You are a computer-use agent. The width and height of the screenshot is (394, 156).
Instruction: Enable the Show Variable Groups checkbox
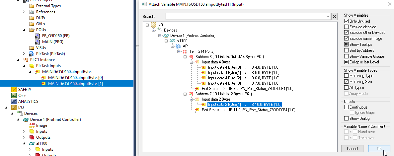click(347, 56)
